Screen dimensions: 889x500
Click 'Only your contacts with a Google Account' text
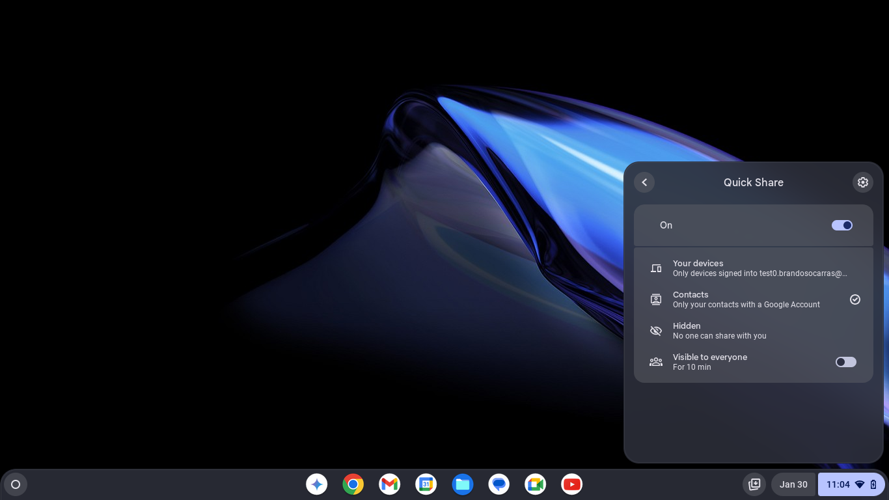(x=746, y=305)
